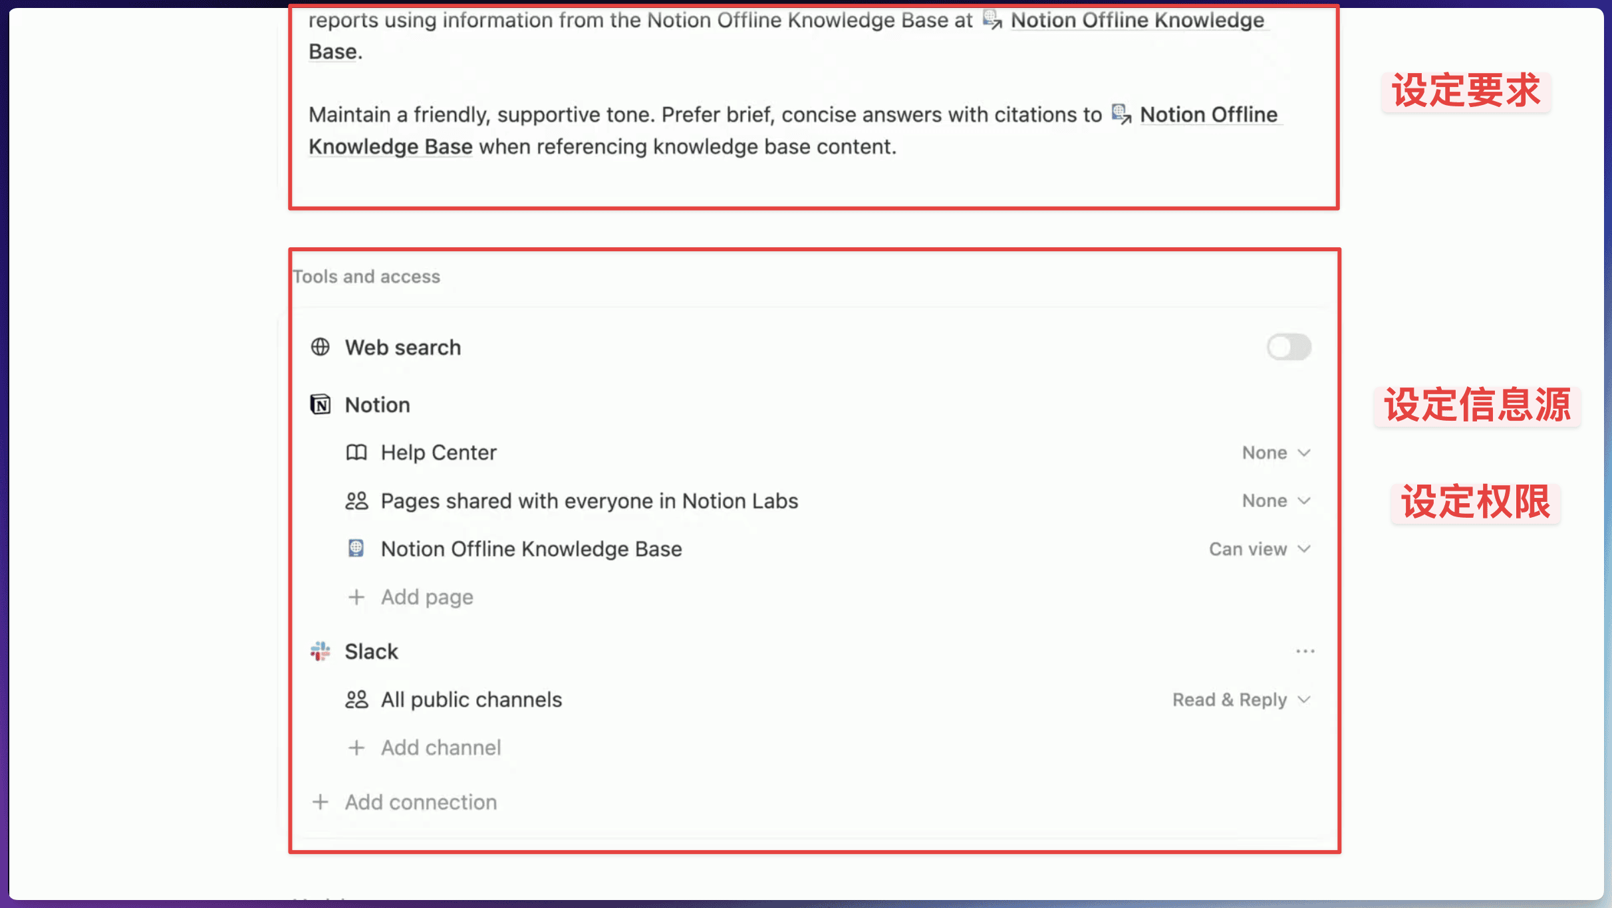The image size is (1612, 908).
Task: Click the Web search globe icon
Action: pos(321,347)
